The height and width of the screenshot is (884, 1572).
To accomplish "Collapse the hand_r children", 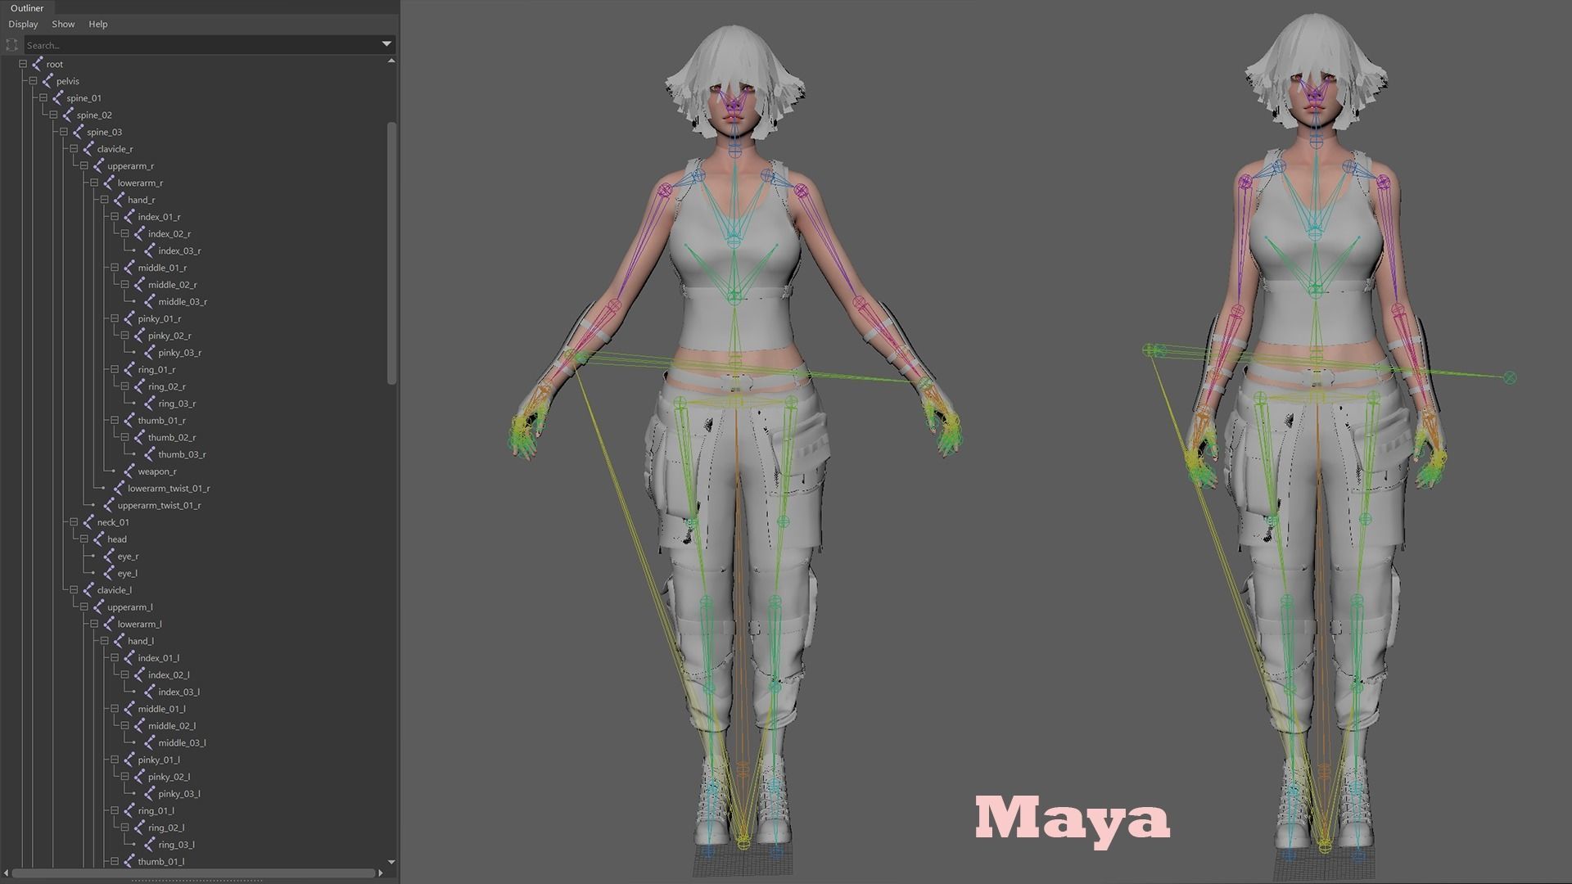I will [104, 200].
